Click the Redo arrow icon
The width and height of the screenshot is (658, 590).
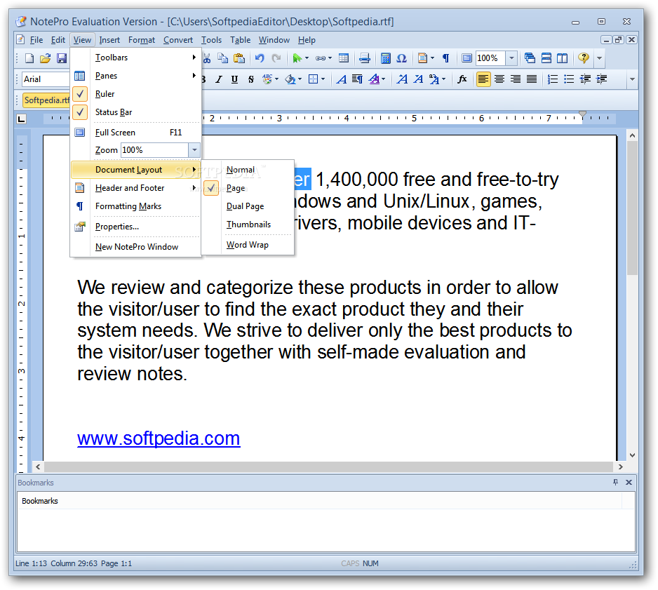276,58
